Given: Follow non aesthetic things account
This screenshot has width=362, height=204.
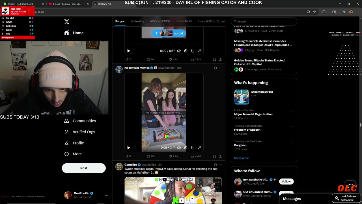Looking at the screenshot, I should coord(286,182).
